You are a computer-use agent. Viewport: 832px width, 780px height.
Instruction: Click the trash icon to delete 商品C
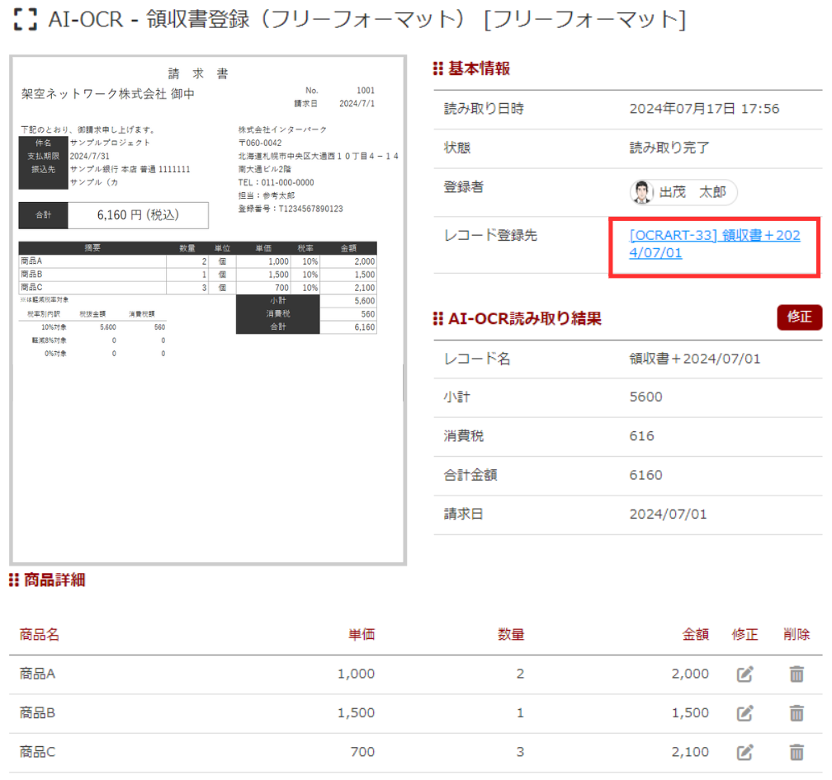click(795, 752)
